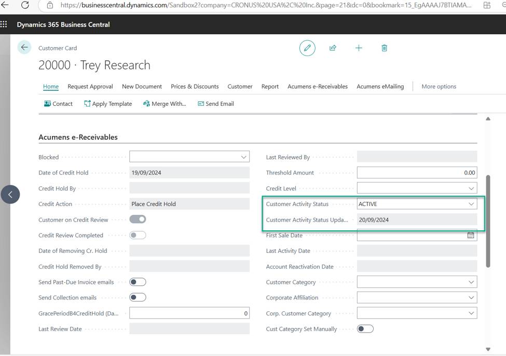This screenshot has width=506, height=356.
Task: Click the Send Email envelope icon
Action: [x=201, y=104]
